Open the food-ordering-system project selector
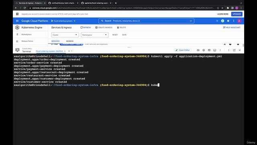 [x=63, y=21]
